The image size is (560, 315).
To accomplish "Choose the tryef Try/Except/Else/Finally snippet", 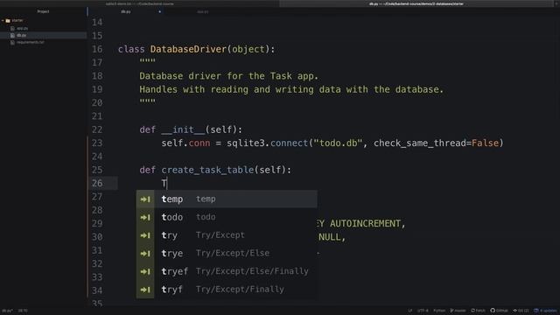I will [227, 271].
